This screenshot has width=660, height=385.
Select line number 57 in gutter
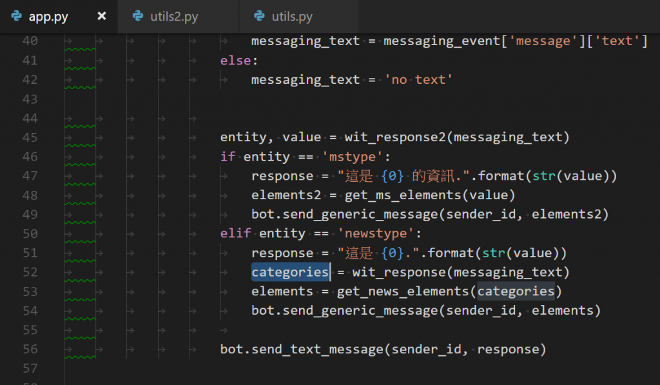pyautogui.click(x=30, y=369)
